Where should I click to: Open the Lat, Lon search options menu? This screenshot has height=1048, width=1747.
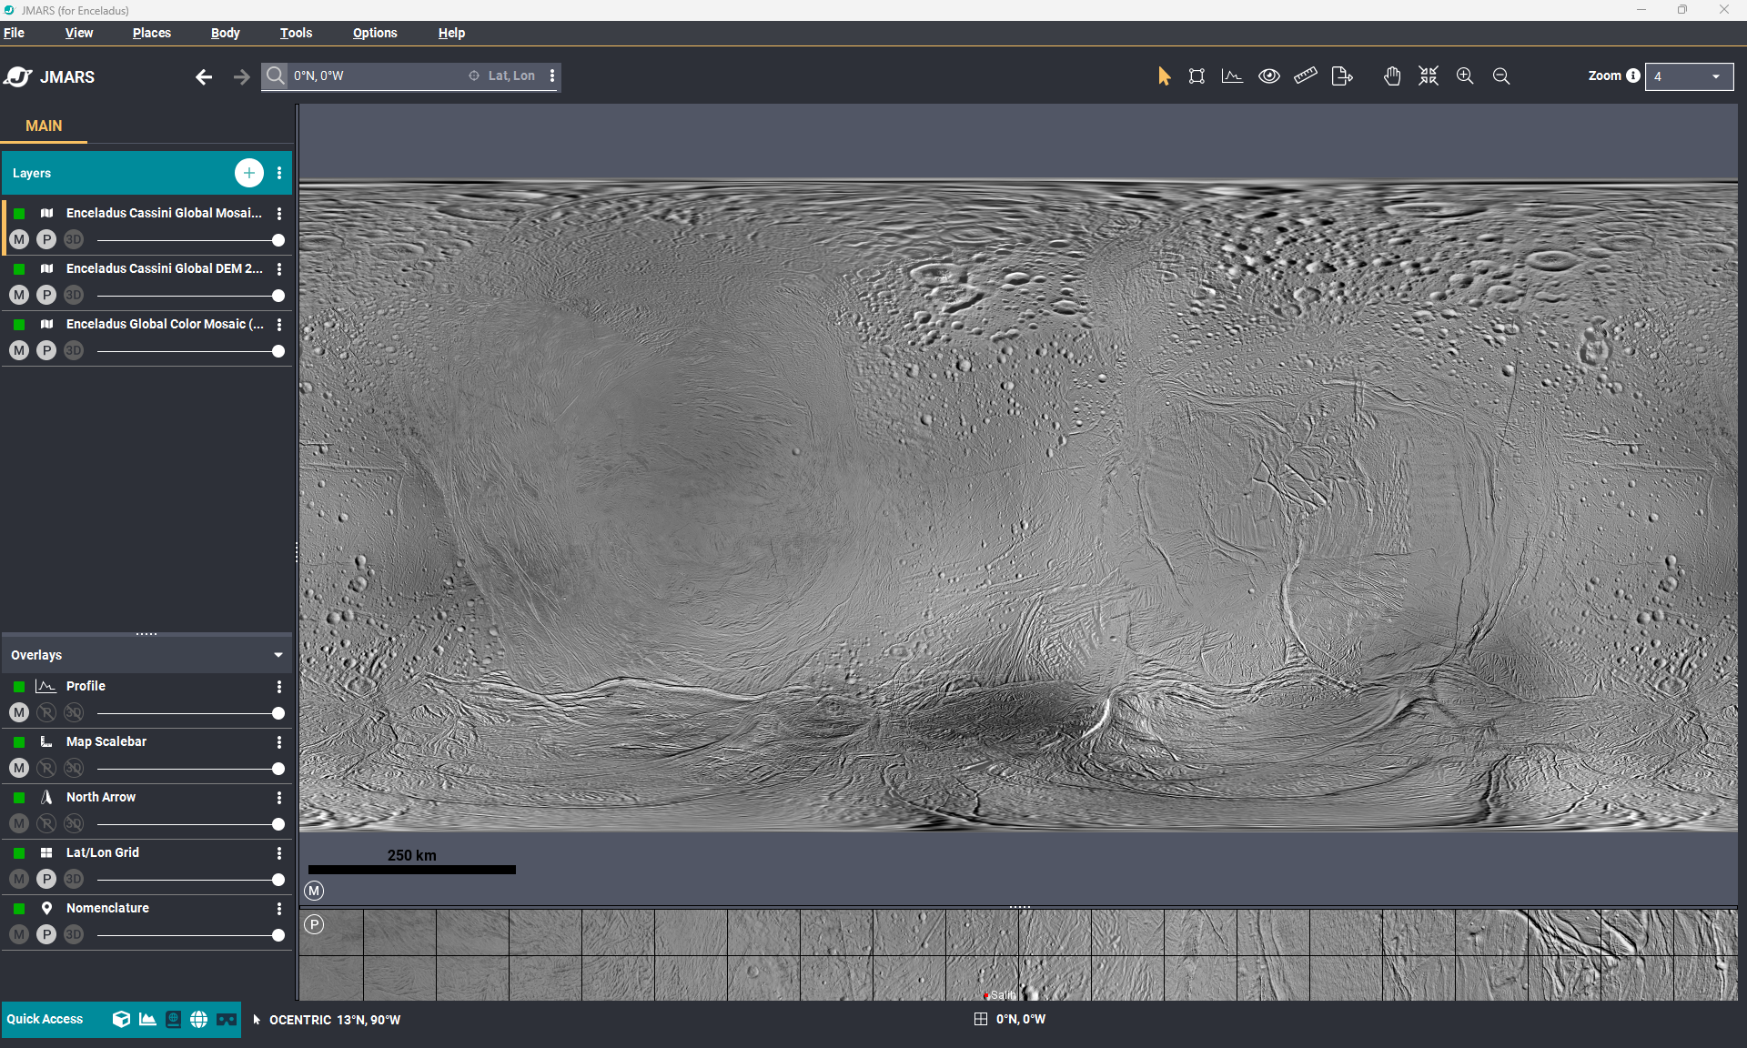point(552,76)
